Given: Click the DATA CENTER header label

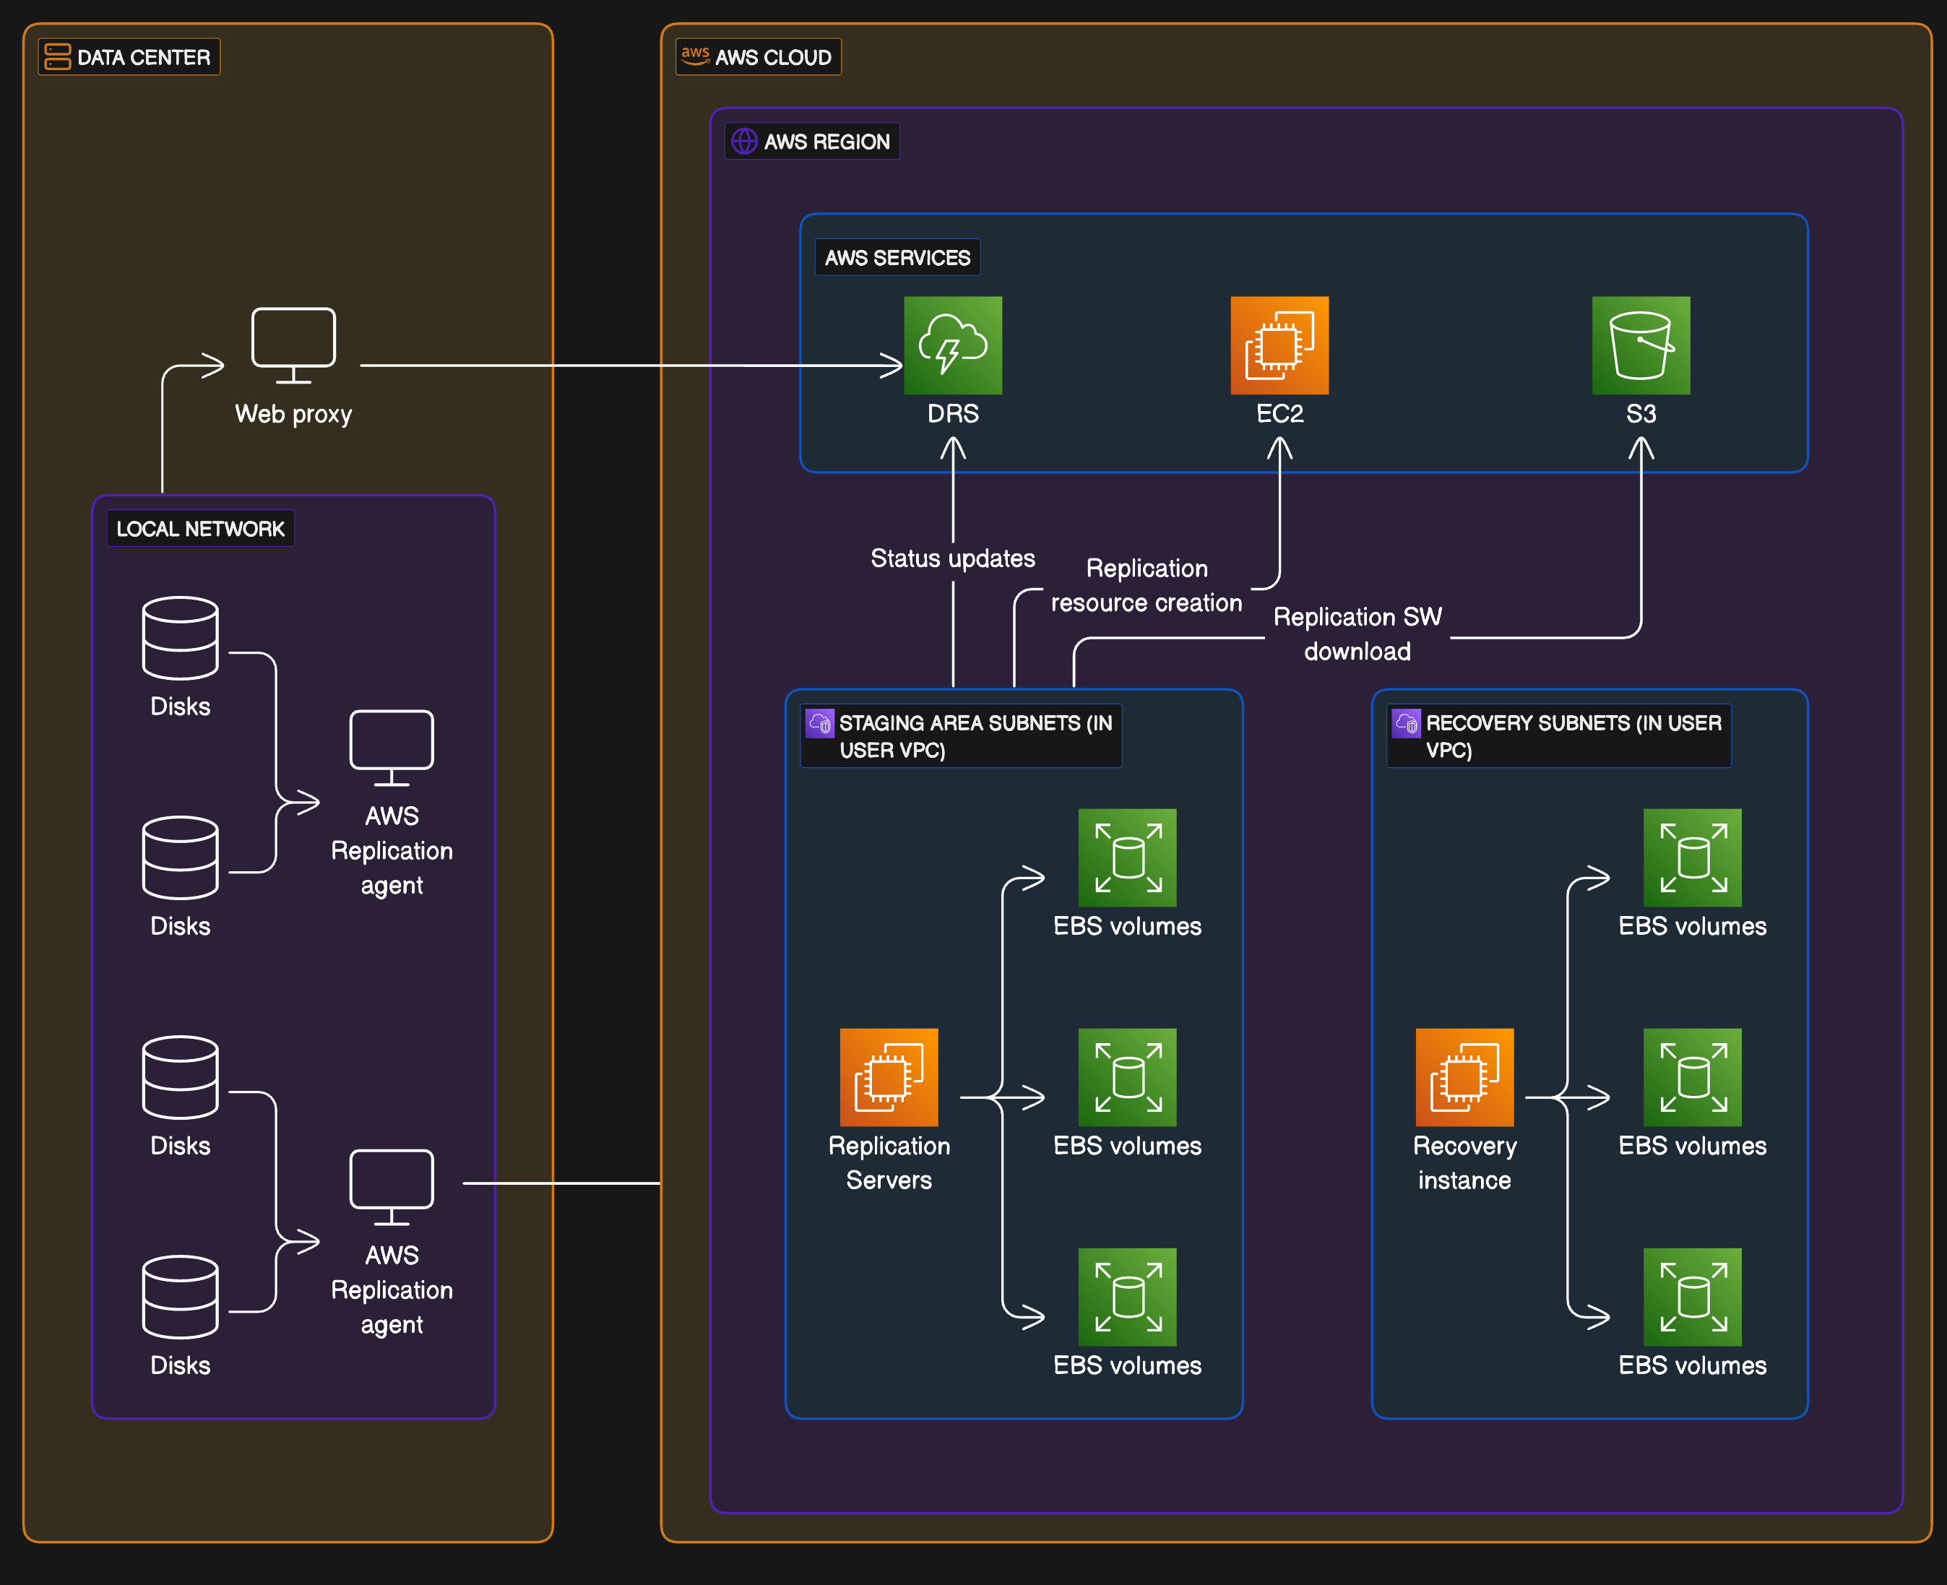Looking at the screenshot, I should coord(129,56).
